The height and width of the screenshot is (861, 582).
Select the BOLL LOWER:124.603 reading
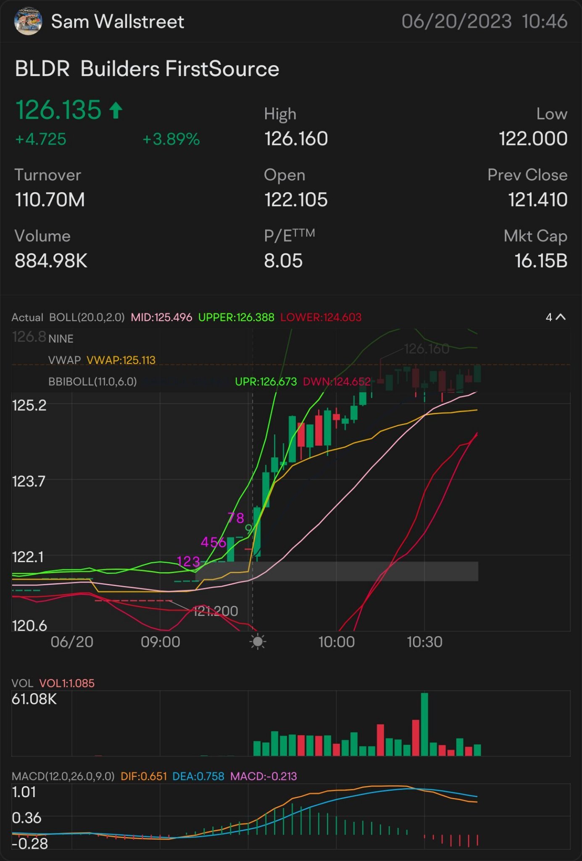(x=321, y=317)
